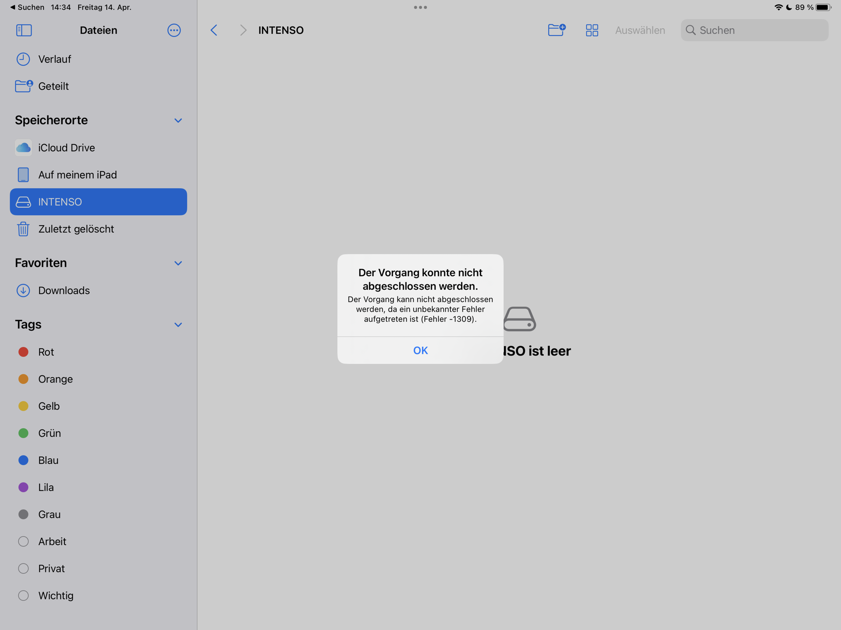Select the Rot tag
The width and height of the screenshot is (841, 630).
coord(99,352)
